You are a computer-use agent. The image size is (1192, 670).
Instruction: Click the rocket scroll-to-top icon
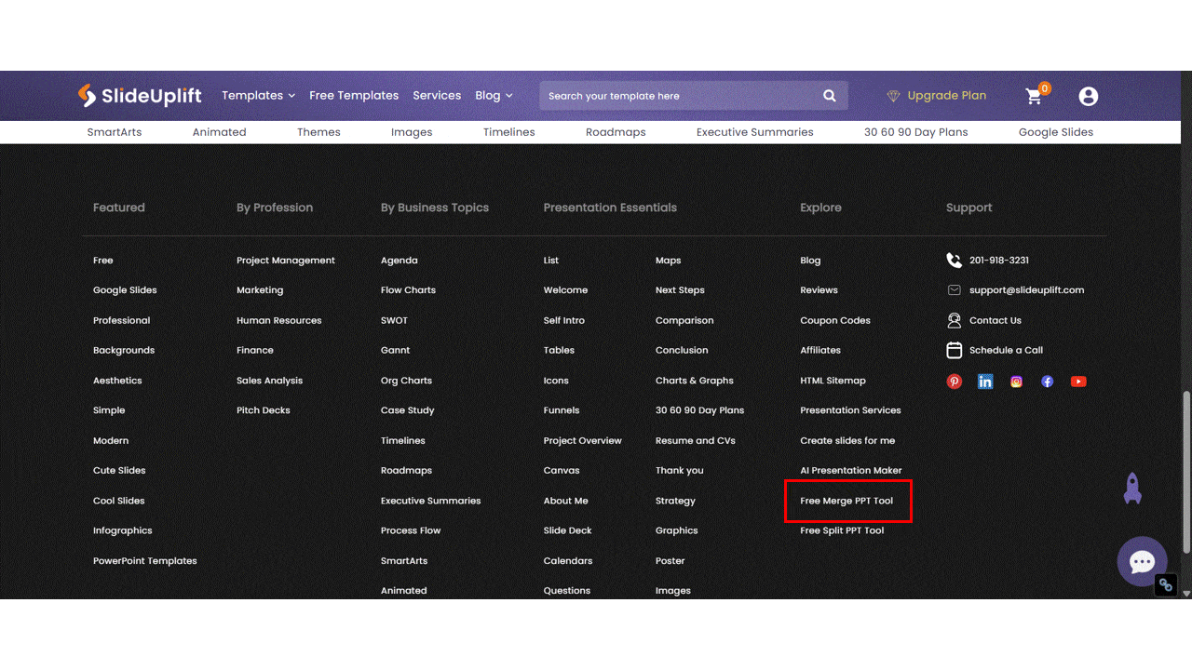[x=1132, y=489]
